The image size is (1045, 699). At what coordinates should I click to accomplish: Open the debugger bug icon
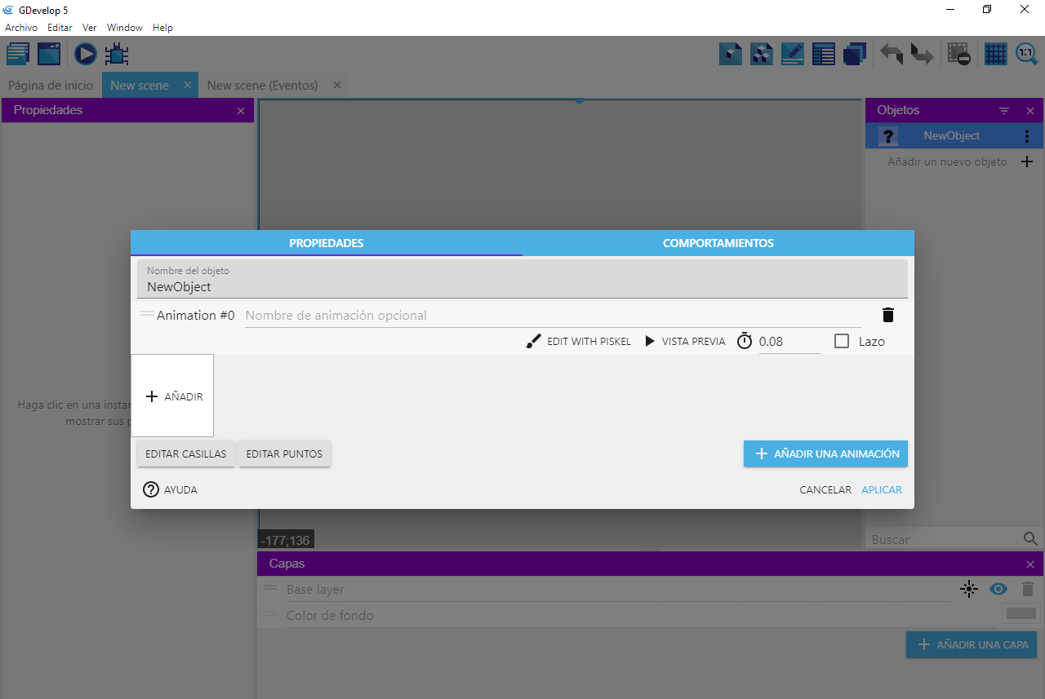point(117,55)
